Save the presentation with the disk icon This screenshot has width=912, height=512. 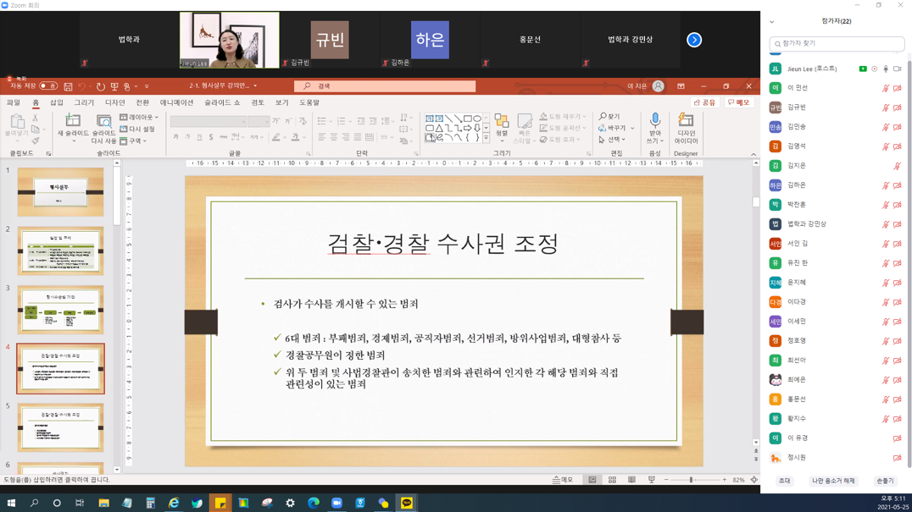68,86
